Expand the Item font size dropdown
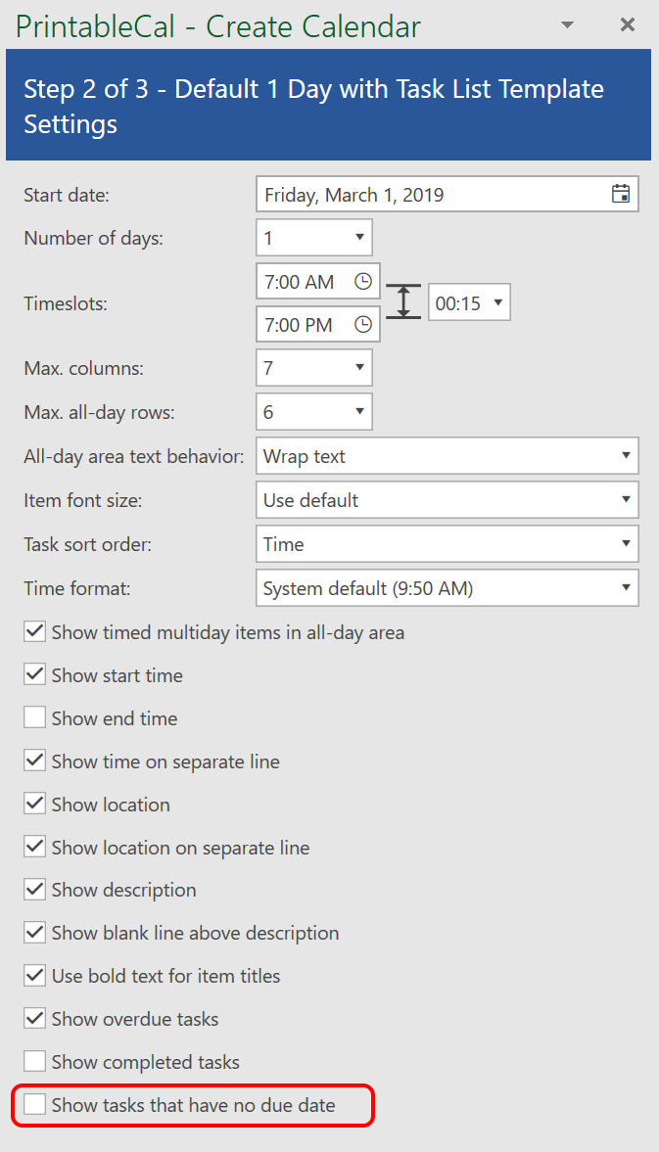Image resolution: width=659 pixels, height=1152 pixels. tap(625, 500)
